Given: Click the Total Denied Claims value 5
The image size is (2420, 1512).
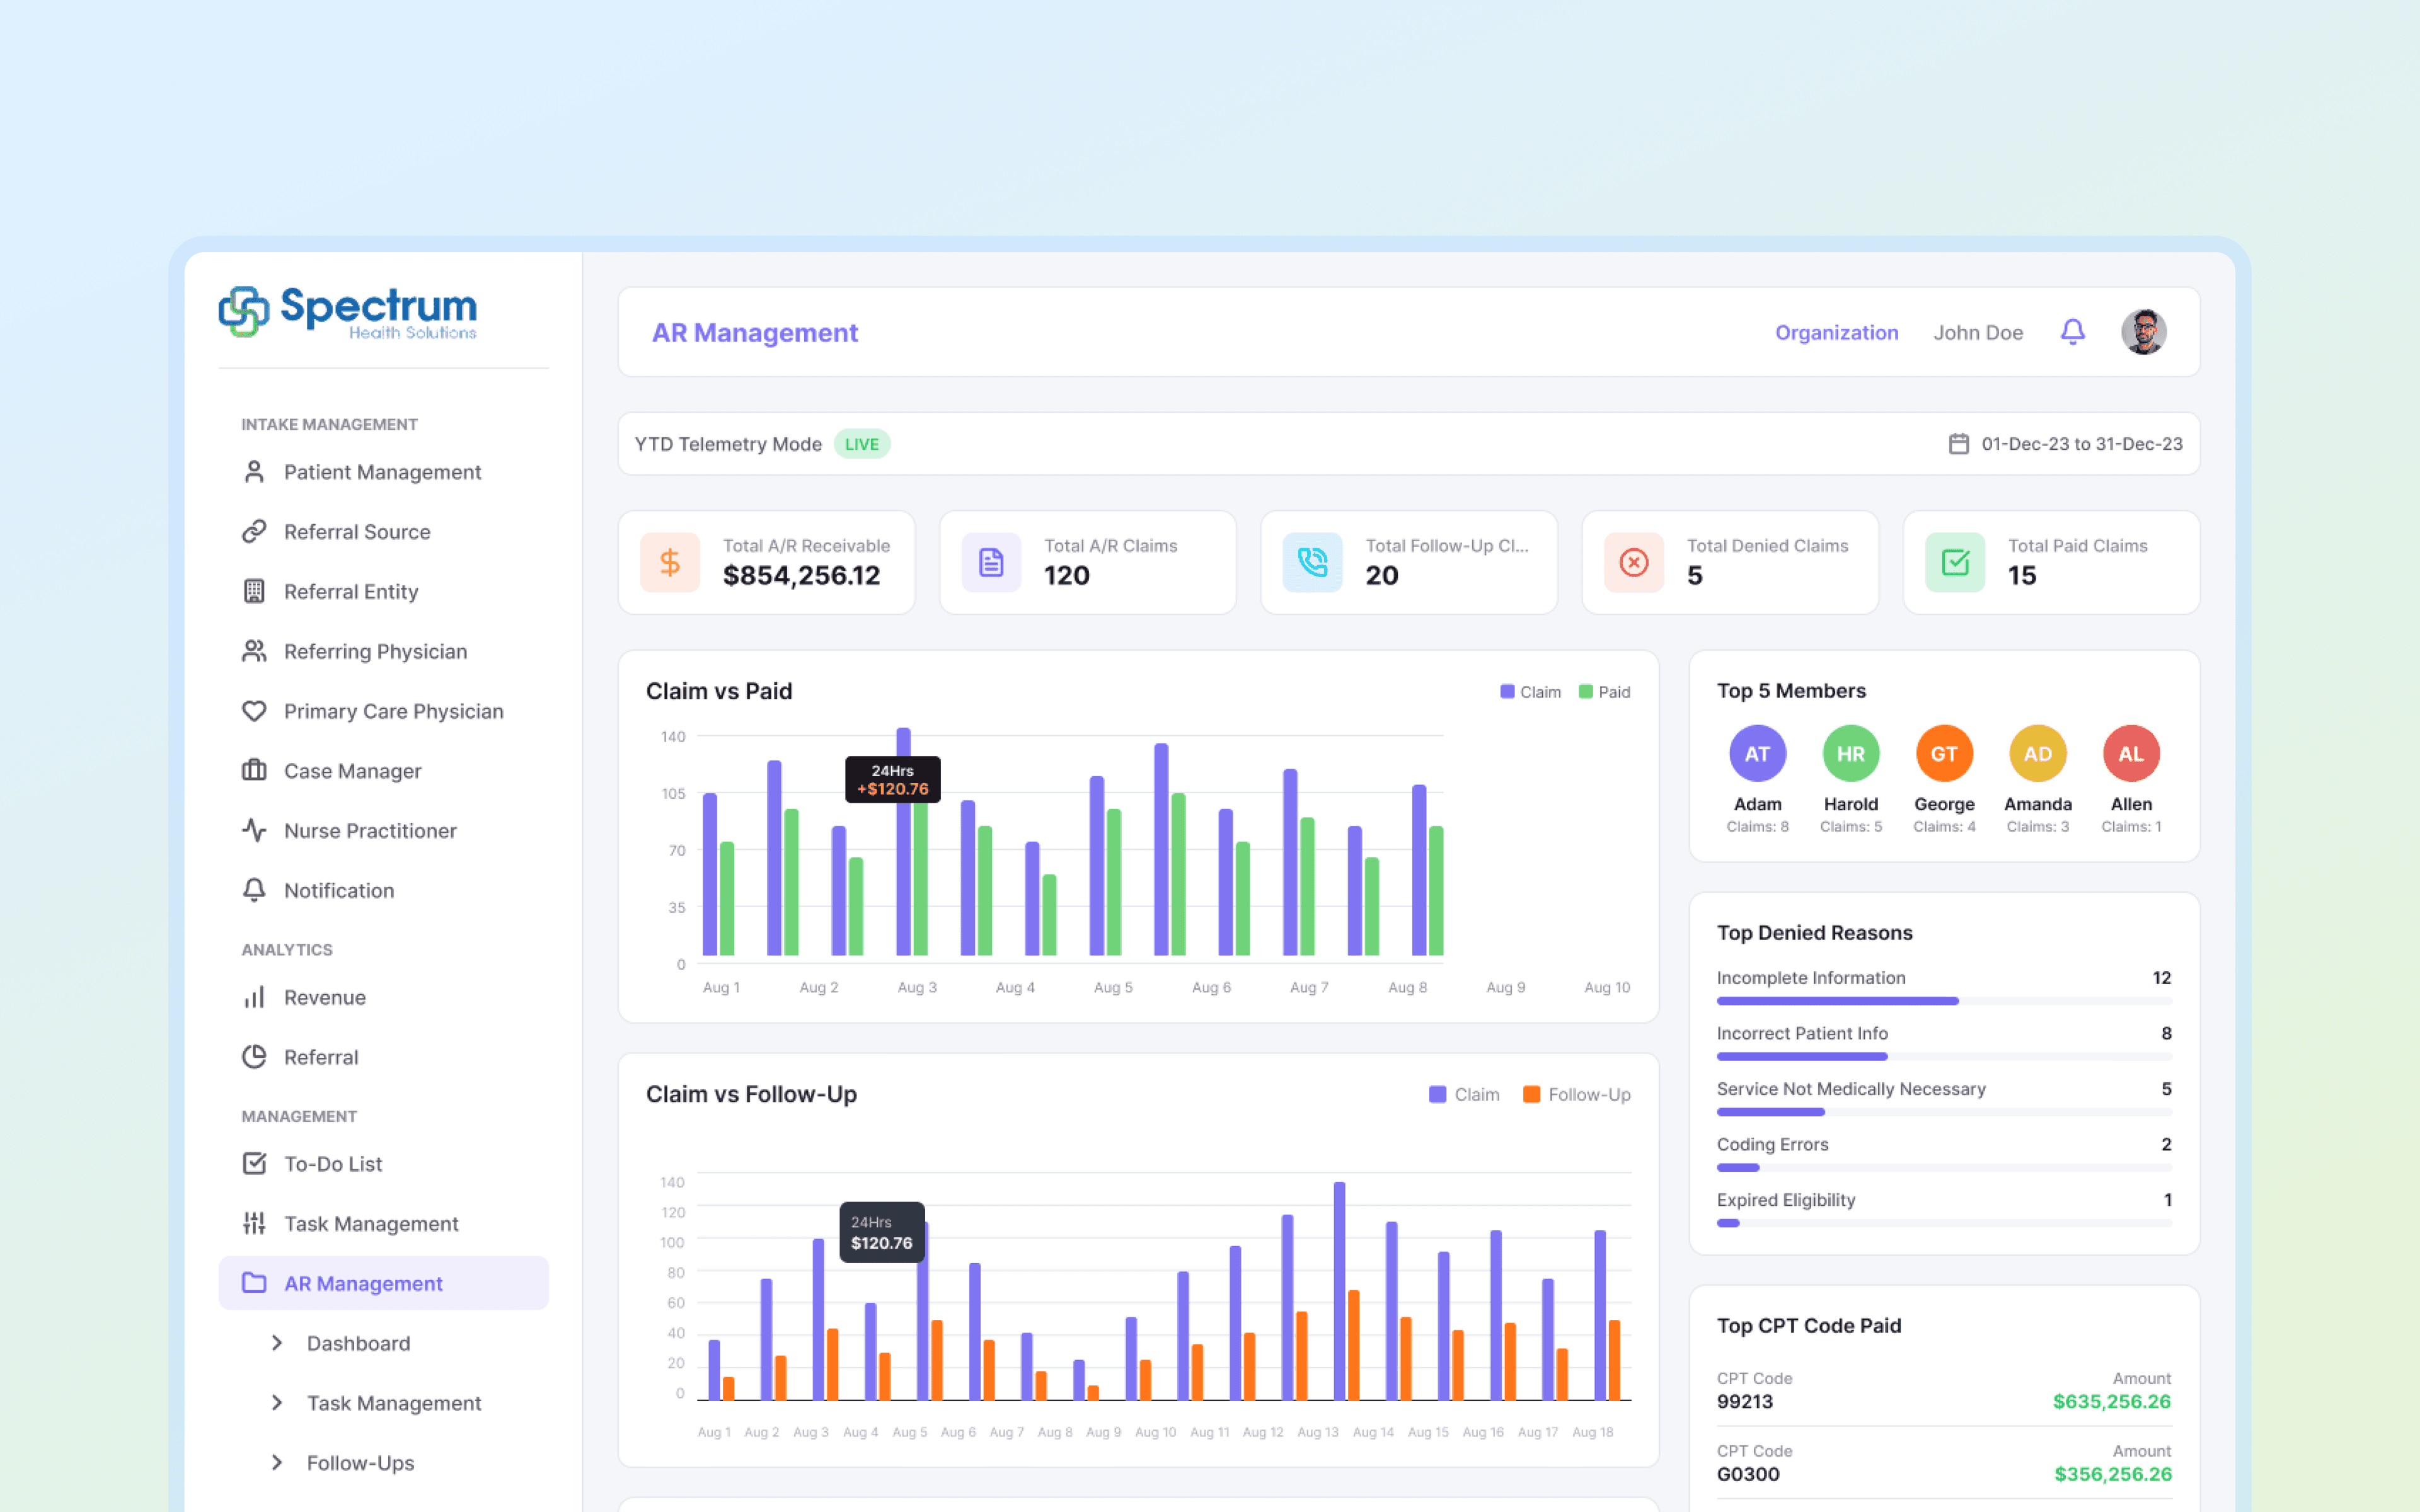Looking at the screenshot, I should point(1695,576).
